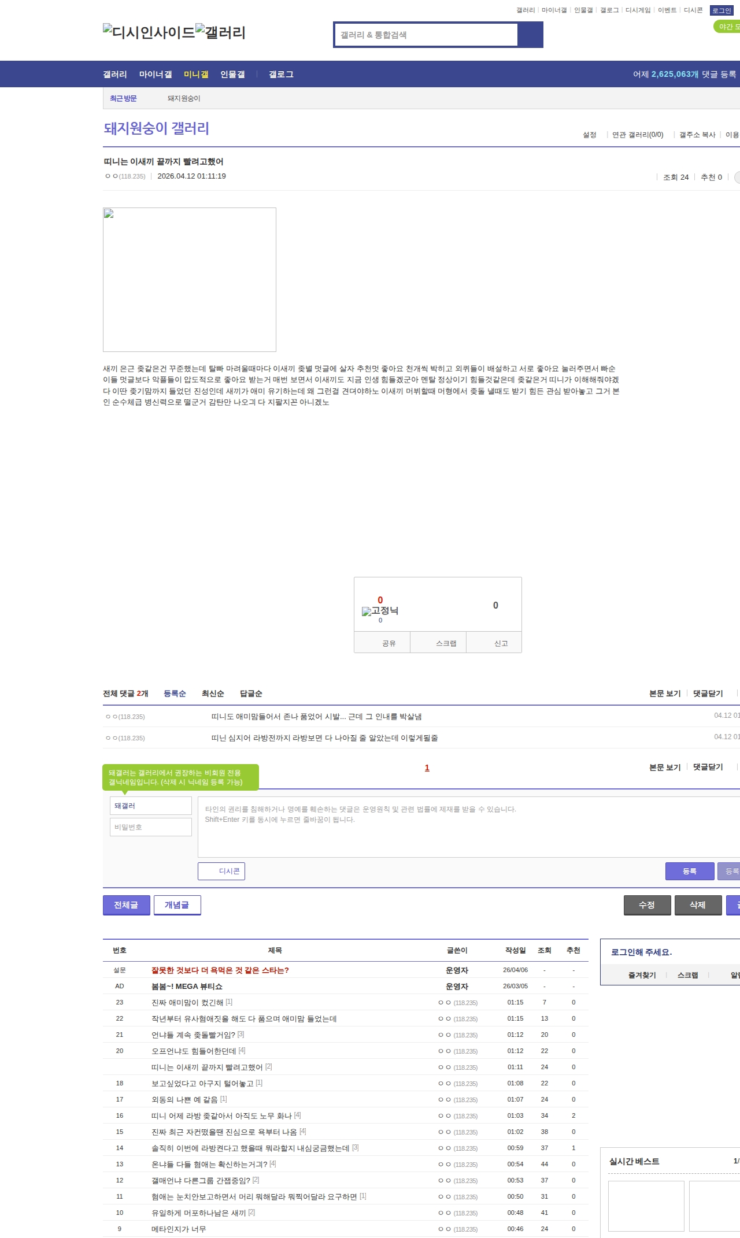Click the post timestamp 2026.04.12 01:11:19
The height and width of the screenshot is (1238, 740).
click(x=191, y=176)
